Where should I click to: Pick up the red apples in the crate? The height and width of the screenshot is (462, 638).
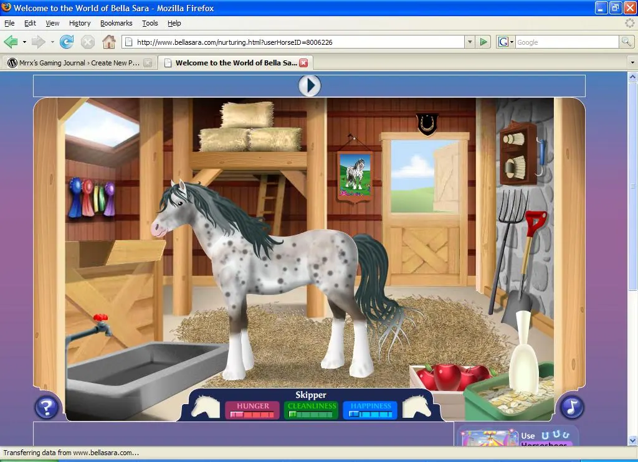coord(452,377)
